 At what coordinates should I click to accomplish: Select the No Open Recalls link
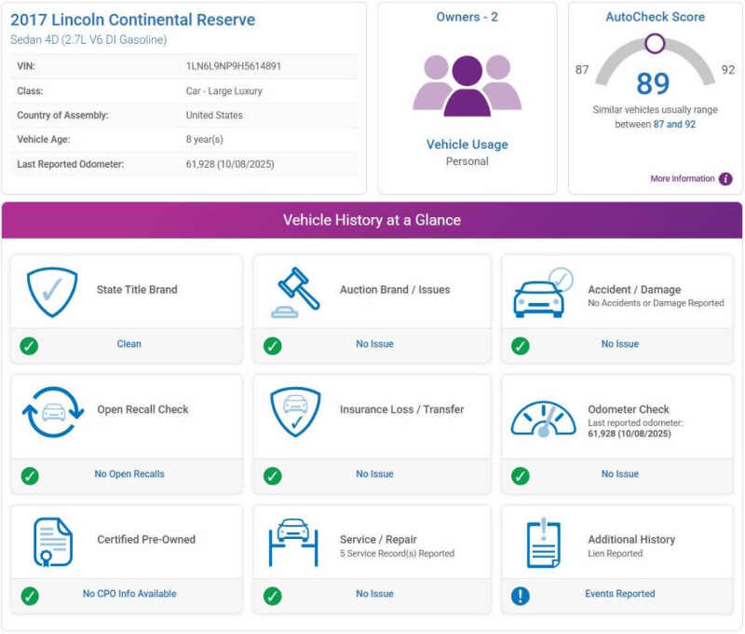click(x=129, y=474)
